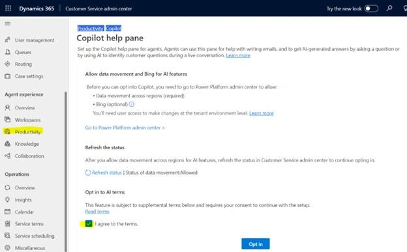Open the Dynamics 365 app launcher grid
407x252 pixels.
(8, 8)
